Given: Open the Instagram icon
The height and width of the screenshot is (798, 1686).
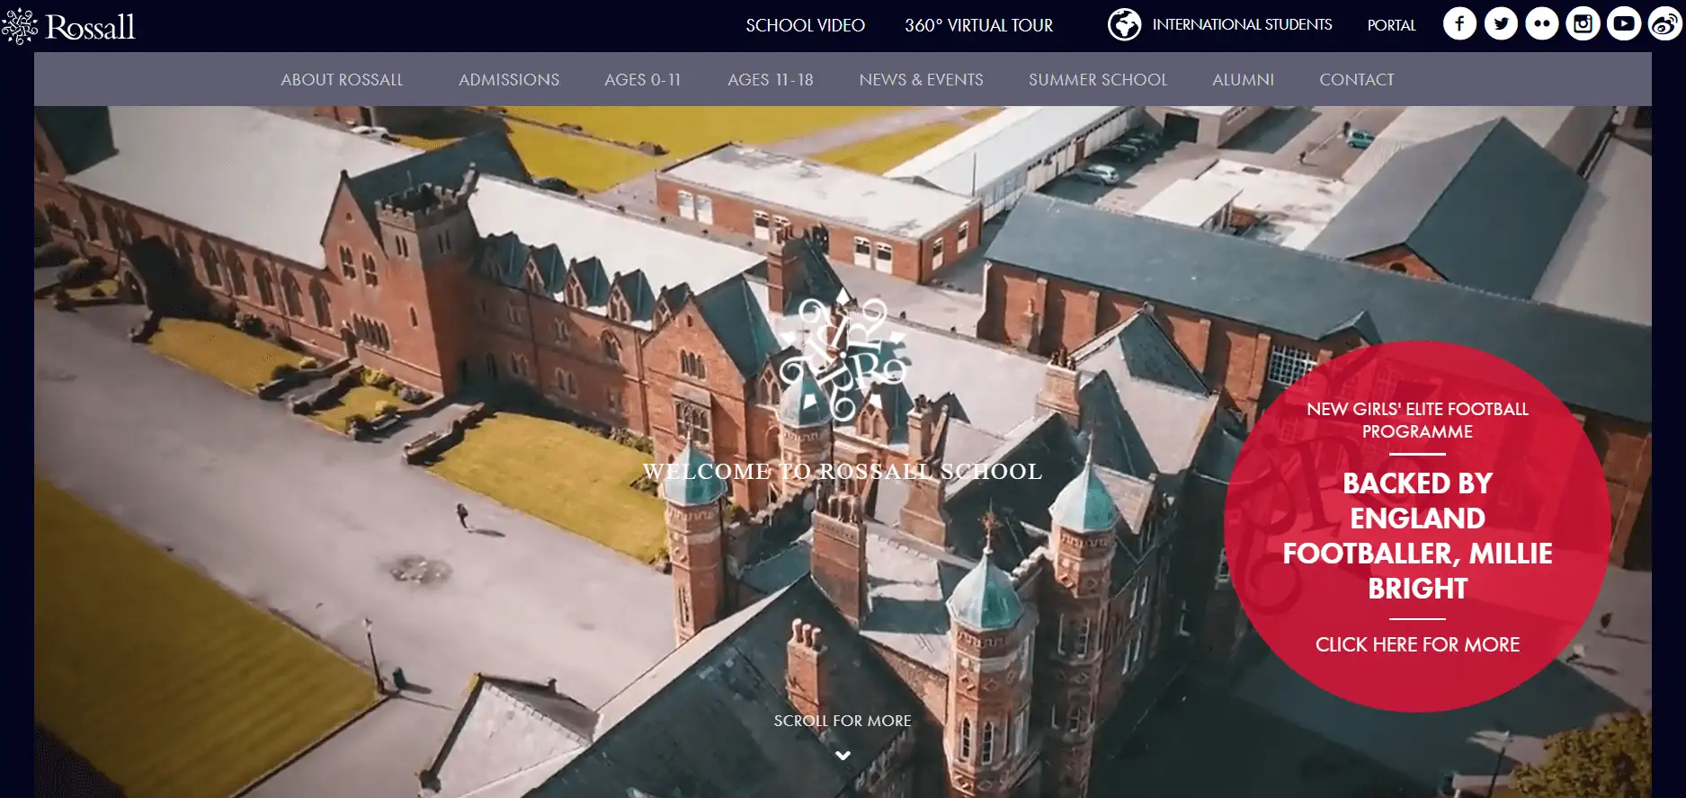Looking at the screenshot, I should tap(1583, 24).
